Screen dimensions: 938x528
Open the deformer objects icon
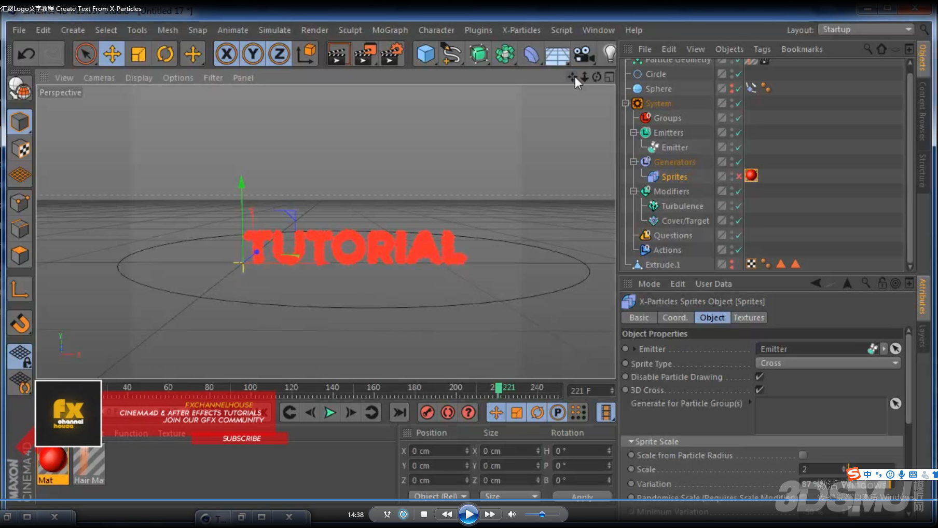pyautogui.click(x=531, y=54)
